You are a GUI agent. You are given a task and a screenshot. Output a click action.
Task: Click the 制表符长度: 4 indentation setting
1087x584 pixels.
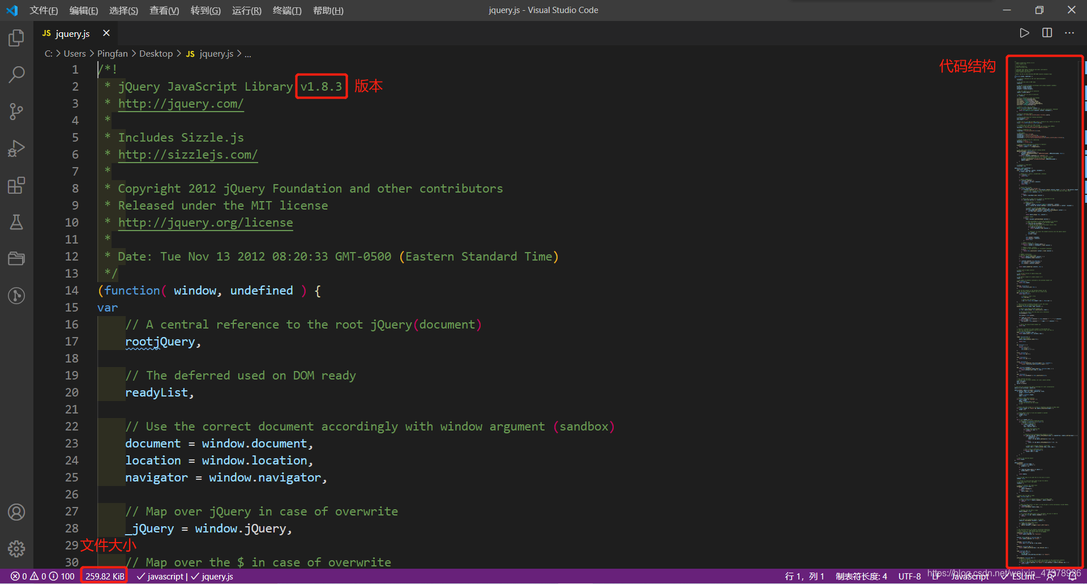coord(862,576)
